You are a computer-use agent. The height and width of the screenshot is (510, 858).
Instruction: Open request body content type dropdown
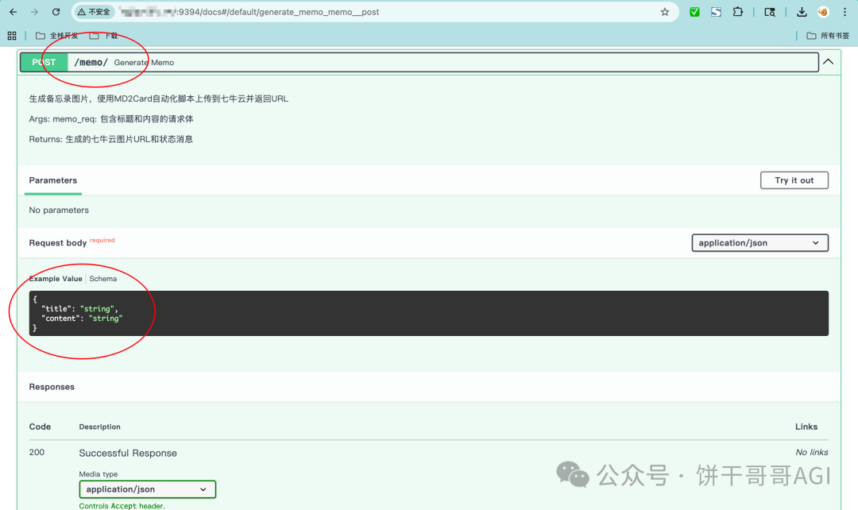point(759,243)
